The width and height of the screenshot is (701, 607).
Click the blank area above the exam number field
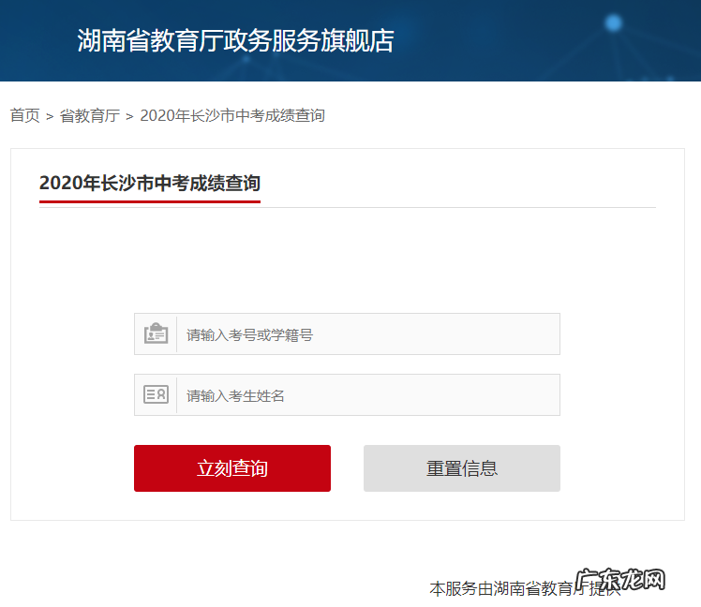pos(347,262)
